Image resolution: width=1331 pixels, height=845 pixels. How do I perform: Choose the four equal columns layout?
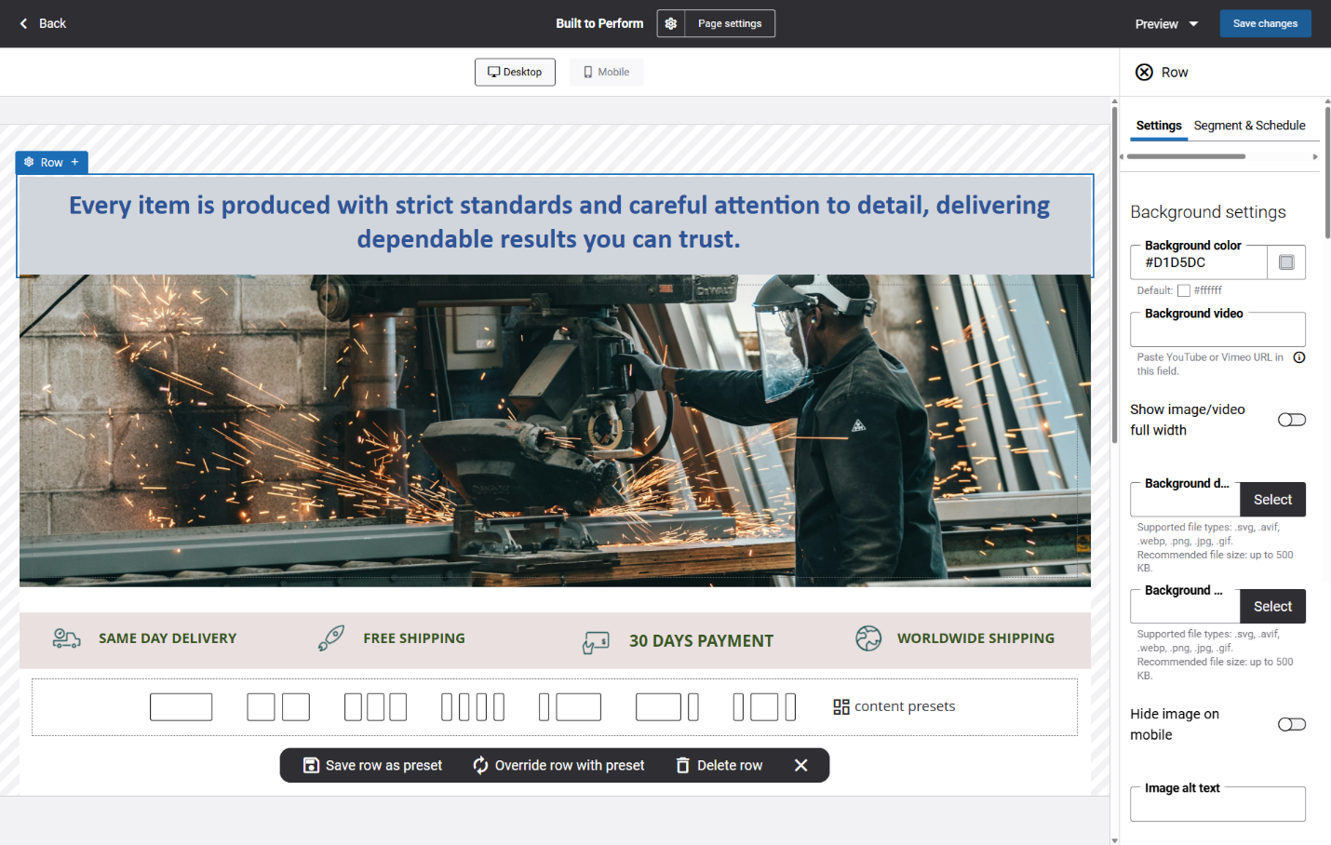tap(473, 707)
